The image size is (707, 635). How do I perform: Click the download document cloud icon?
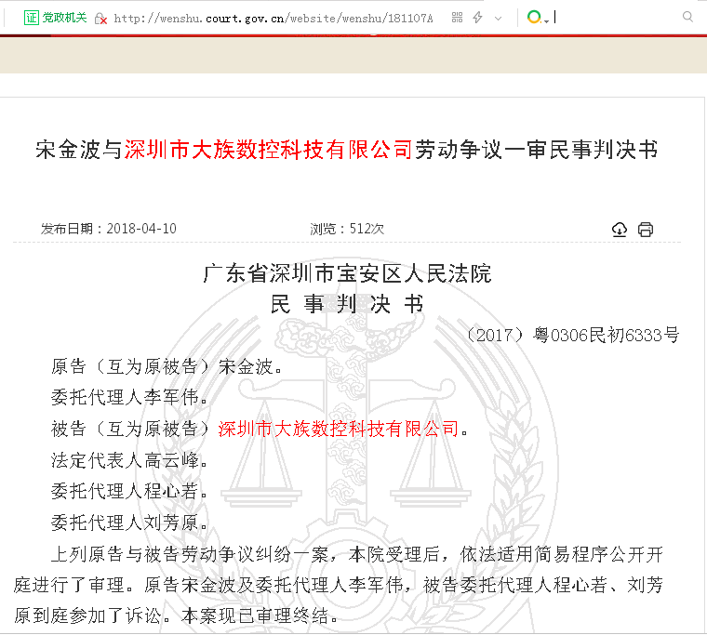tap(620, 230)
